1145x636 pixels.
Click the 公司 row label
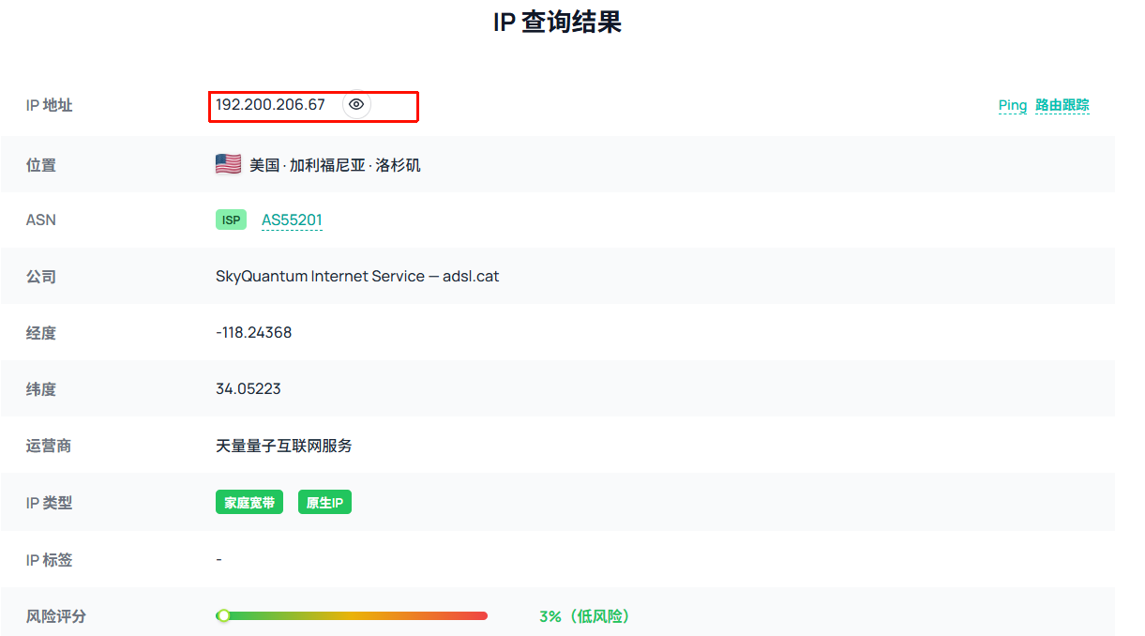pos(41,277)
